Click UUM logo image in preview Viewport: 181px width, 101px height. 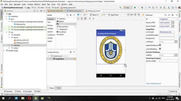pos(111,50)
